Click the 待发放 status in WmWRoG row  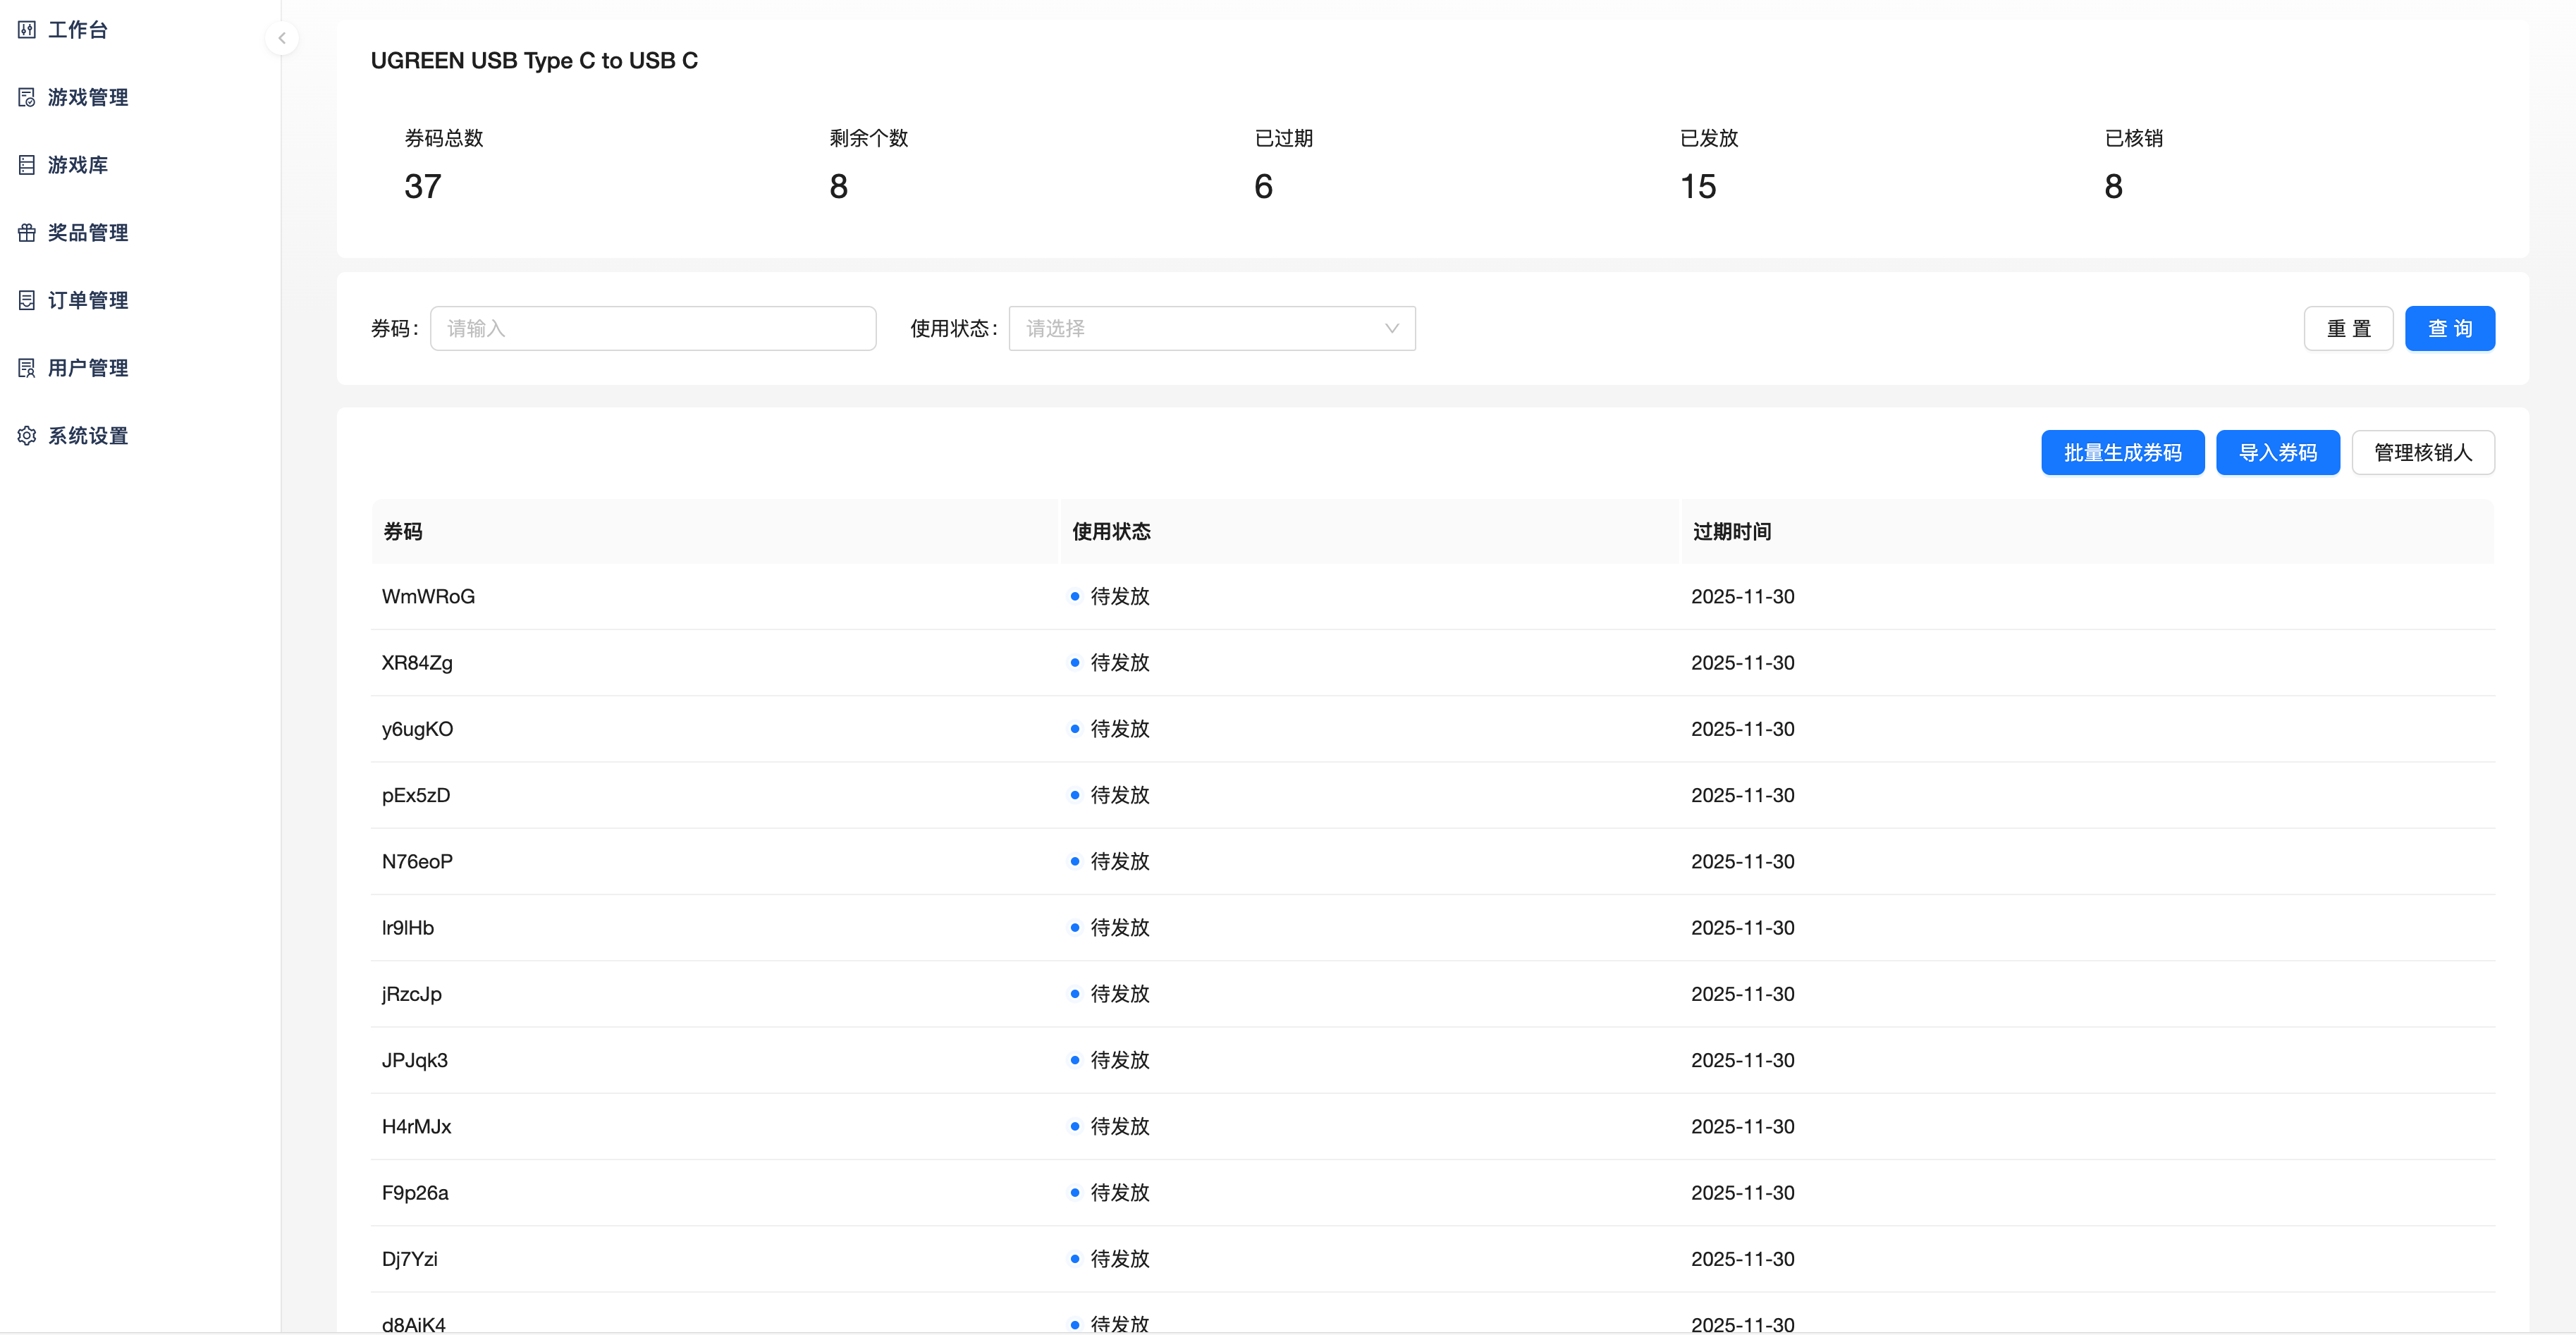(x=1120, y=597)
